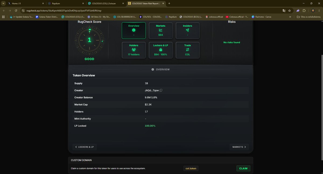This screenshot has width=323, height=174.
Task: Open a new browser tab
Action: pyautogui.click(x=169, y=3)
